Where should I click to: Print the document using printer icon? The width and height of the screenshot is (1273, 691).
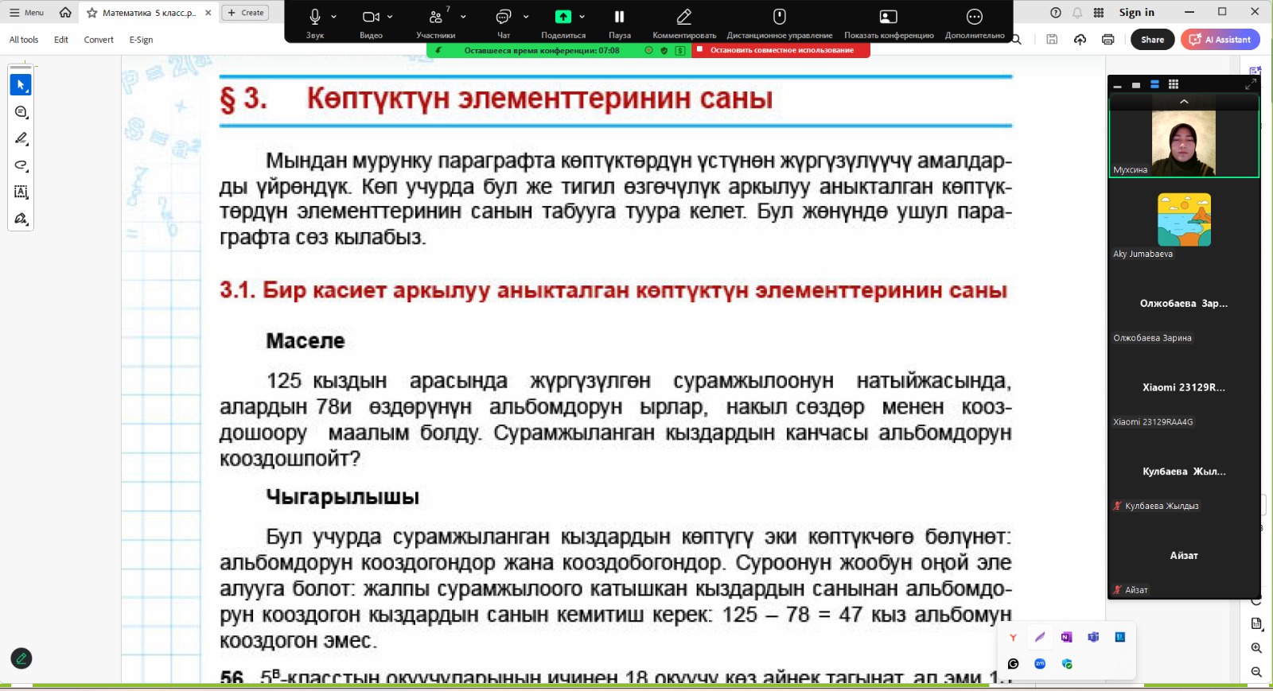(x=1108, y=40)
